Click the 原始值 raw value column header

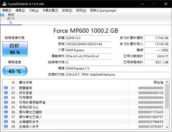pyautogui.click(x=147, y=82)
